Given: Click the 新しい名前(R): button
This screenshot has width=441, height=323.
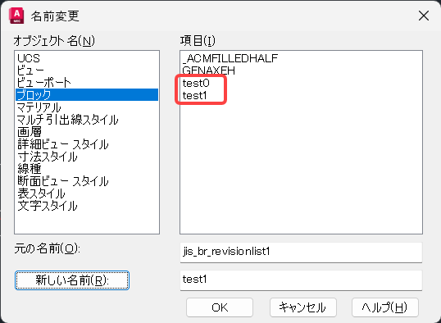Looking at the screenshot, I should tap(72, 280).
